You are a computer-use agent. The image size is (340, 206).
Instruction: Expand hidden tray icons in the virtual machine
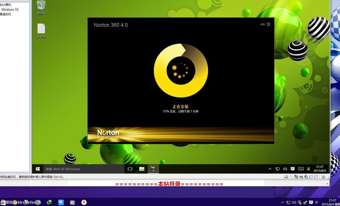point(270,169)
